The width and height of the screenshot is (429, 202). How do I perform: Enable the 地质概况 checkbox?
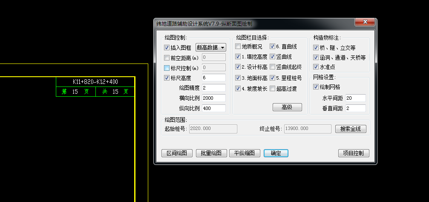coord(238,46)
